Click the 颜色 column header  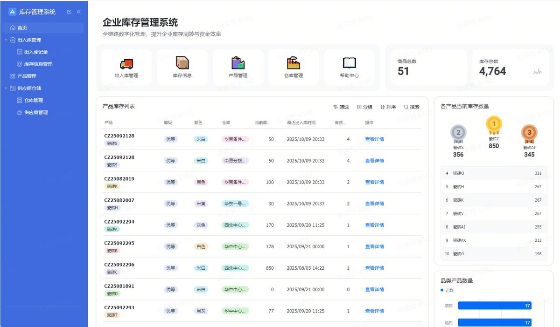point(198,123)
